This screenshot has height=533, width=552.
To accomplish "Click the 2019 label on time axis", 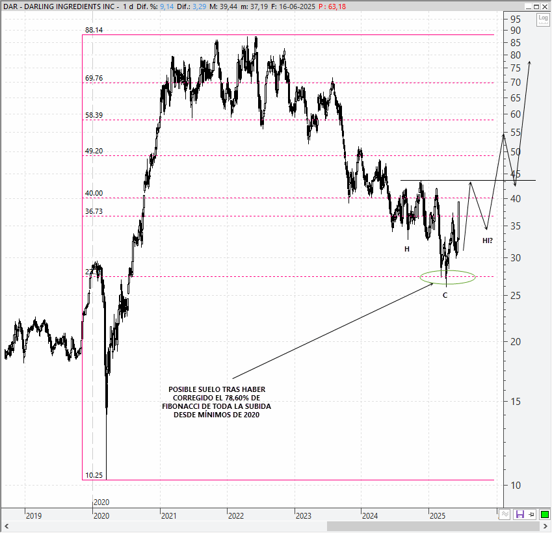I will pyautogui.click(x=34, y=516).
